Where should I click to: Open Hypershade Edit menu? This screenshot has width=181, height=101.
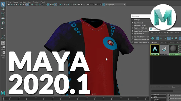[156, 33]
